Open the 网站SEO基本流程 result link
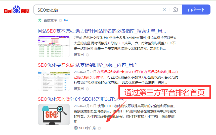The height and width of the screenshot is (135, 216). 102,31
